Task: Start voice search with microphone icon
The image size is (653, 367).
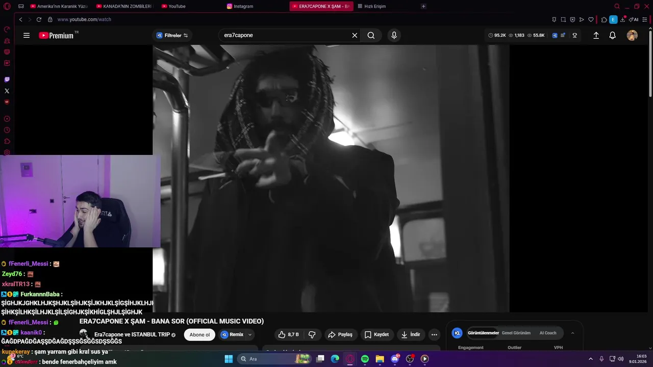Action: click(394, 35)
